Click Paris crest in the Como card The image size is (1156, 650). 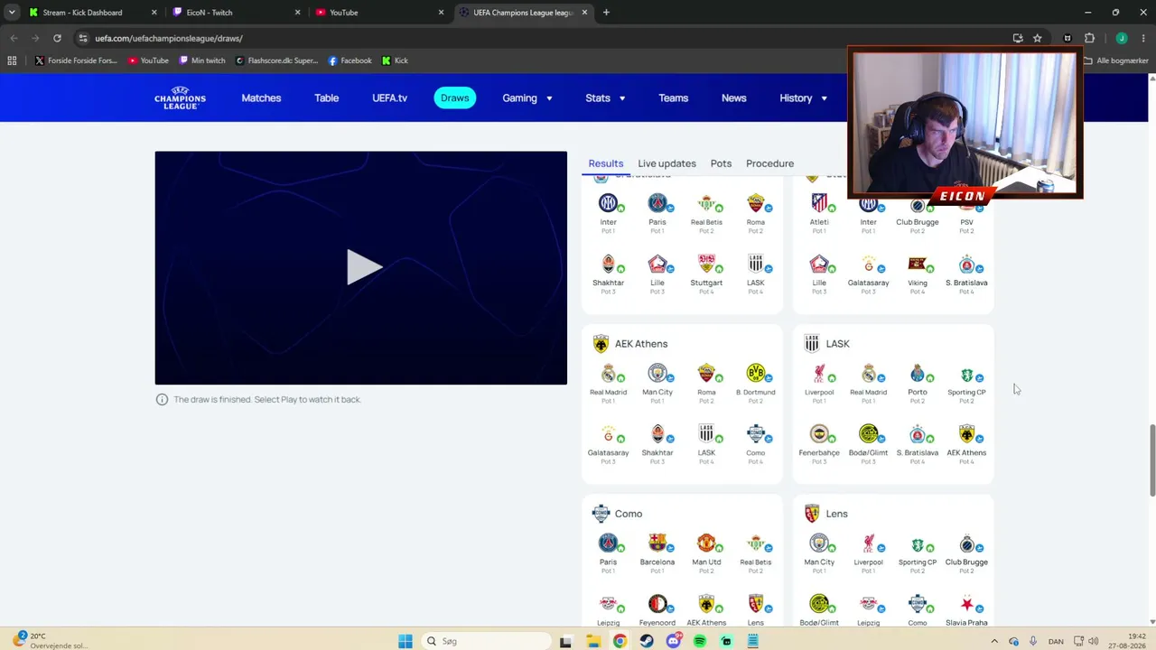[608, 543]
